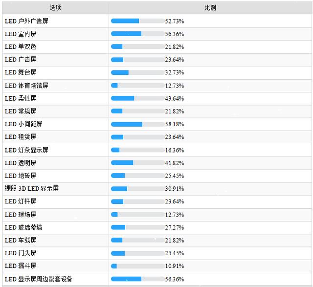Viewport: 313px width, 287px height.
Task: Click the LED 小间距屏 progress bar
Action: tap(137, 124)
